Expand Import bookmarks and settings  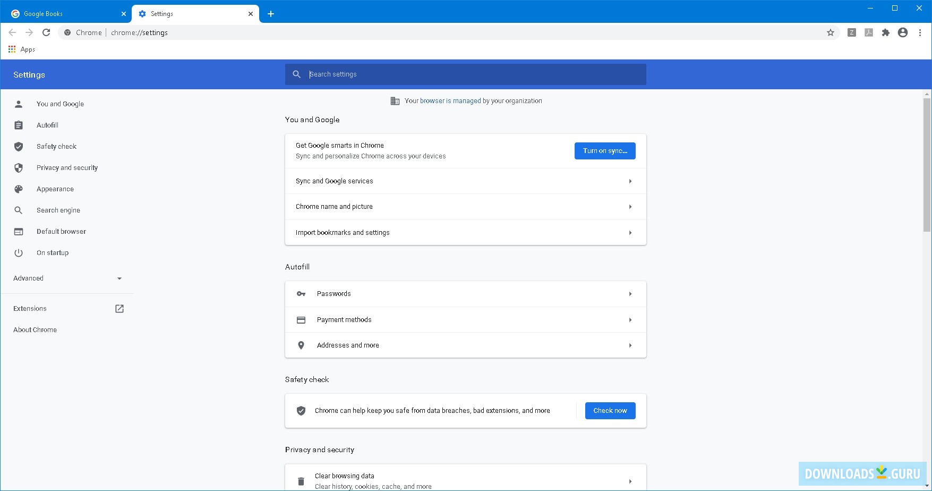pyautogui.click(x=465, y=232)
